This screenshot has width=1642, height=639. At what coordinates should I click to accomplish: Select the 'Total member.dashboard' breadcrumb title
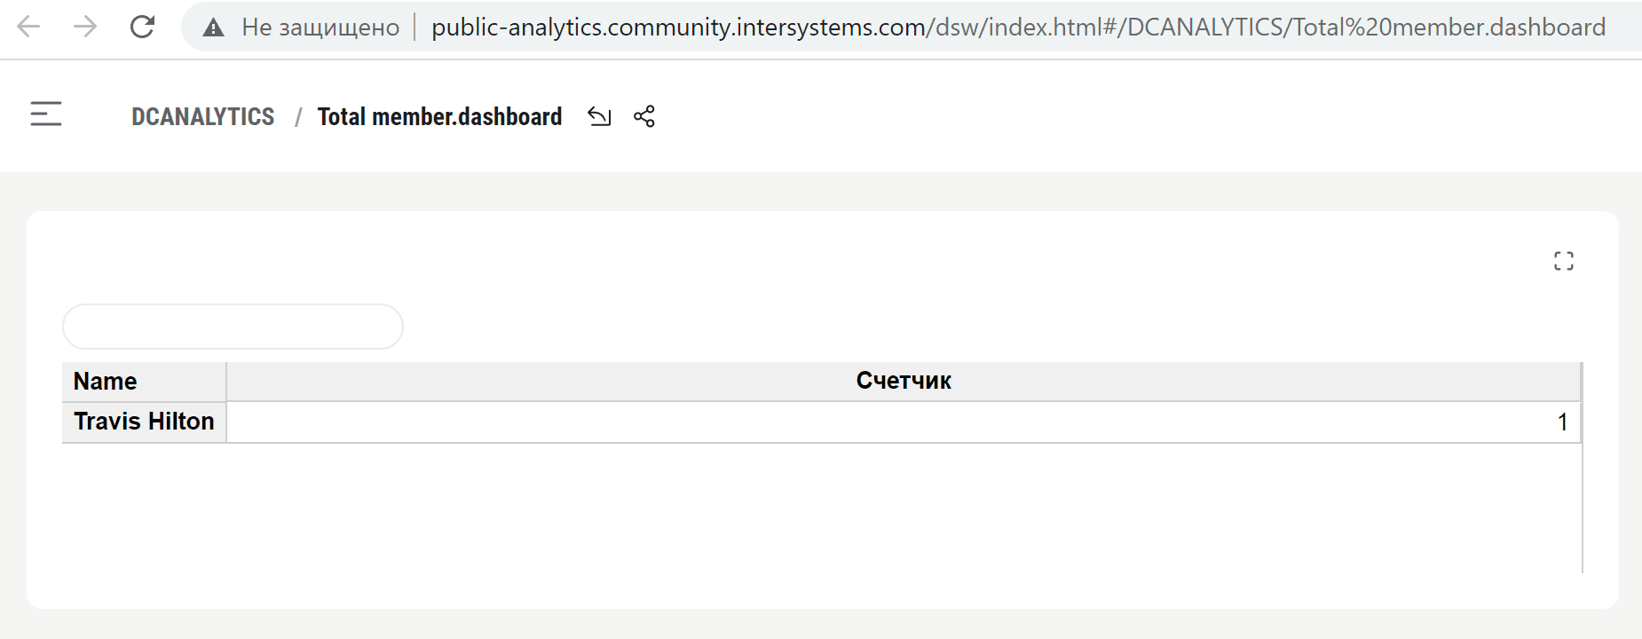[439, 116]
